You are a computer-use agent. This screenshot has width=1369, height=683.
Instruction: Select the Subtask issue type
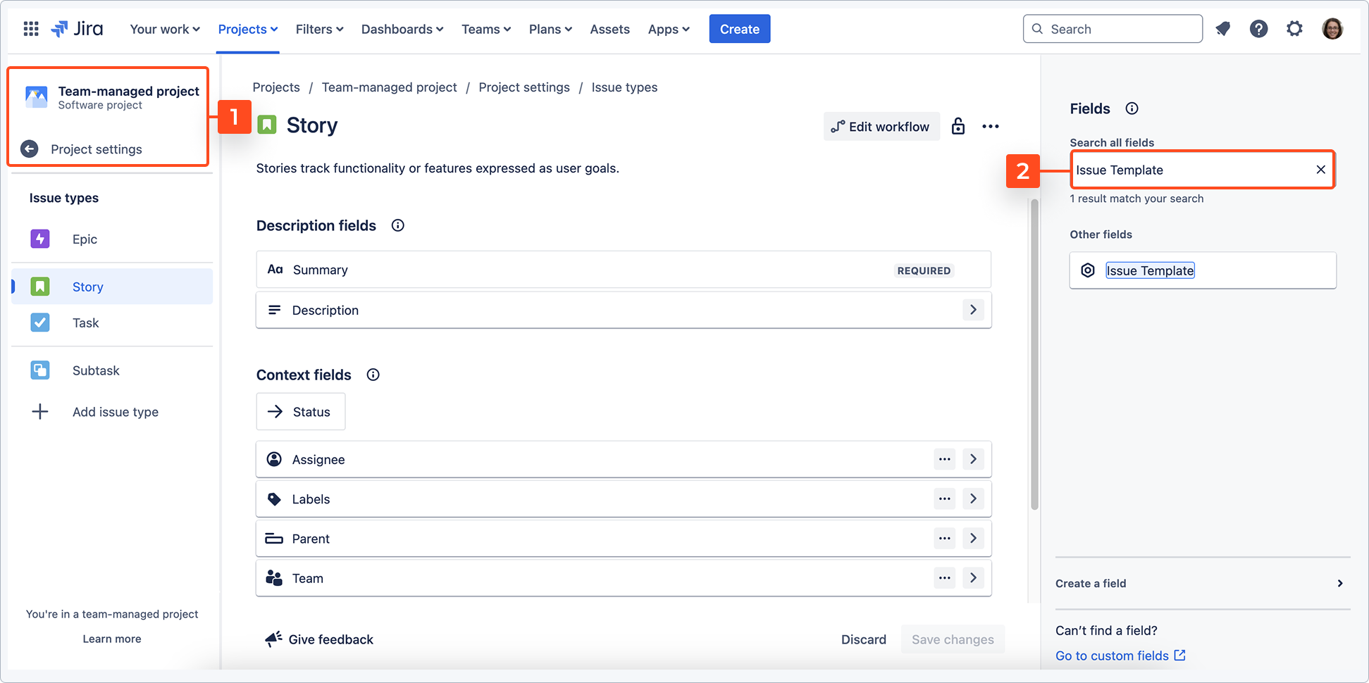(113, 370)
